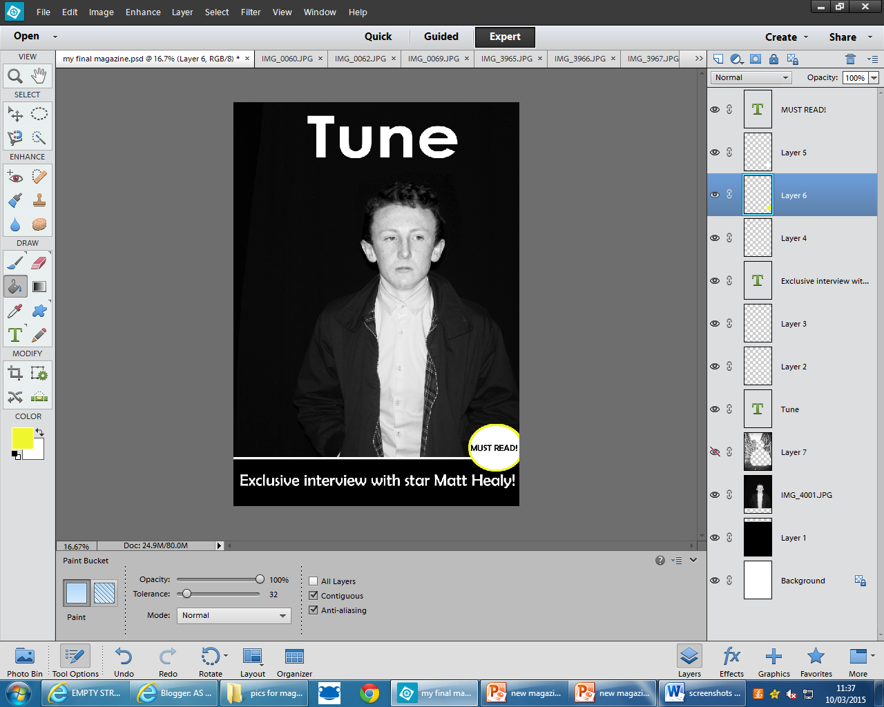This screenshot has width=884, height=707.
Task: Enable the All Layers checkbox
Action: click(x=314, y=581)
